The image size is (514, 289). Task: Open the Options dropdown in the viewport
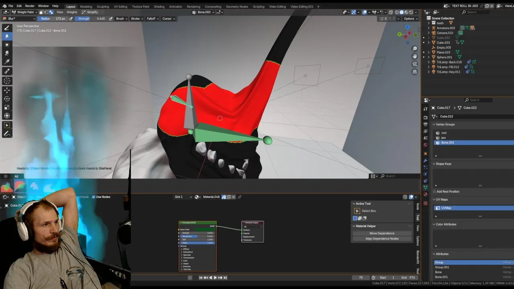410,18
